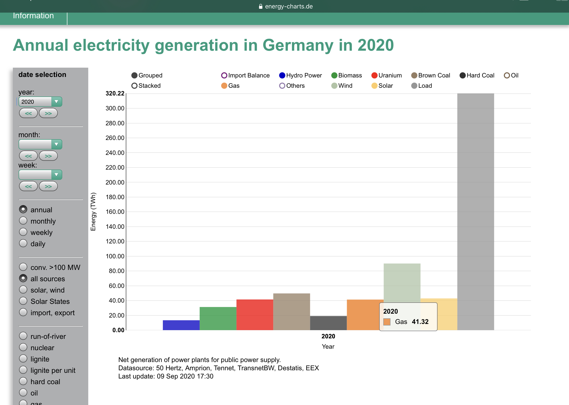Screen dimensions: 569x405
Task: Toggle the Biomass legend marker
Action: click(334, 75)
